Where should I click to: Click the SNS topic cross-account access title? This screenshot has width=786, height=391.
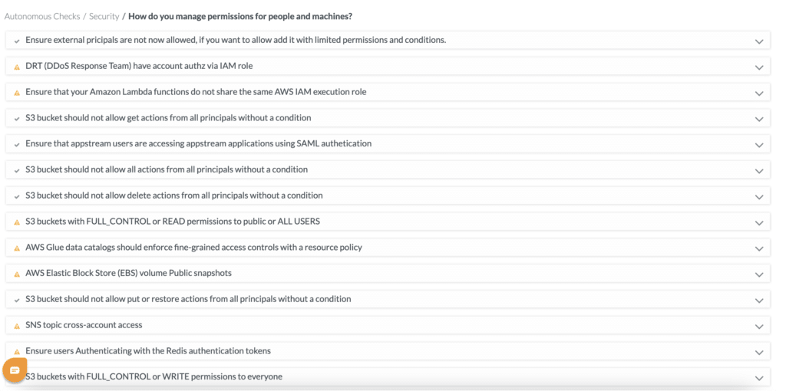84,325
